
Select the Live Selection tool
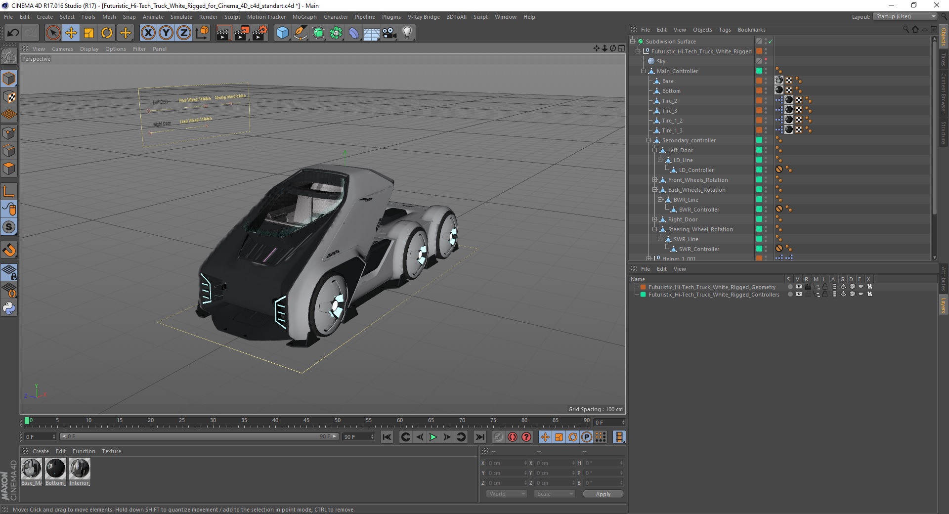pos(53,33)
